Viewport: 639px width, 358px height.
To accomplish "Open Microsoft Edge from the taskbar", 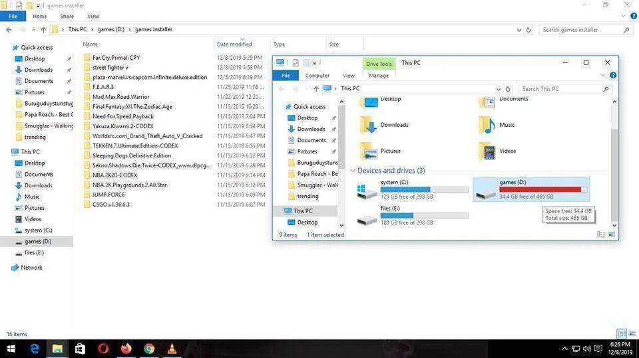I will coord(35,349).
